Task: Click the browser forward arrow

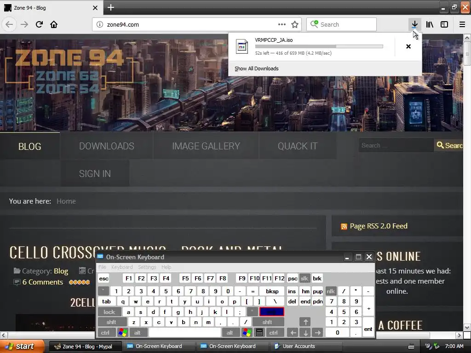Action: tap(24, 24)
